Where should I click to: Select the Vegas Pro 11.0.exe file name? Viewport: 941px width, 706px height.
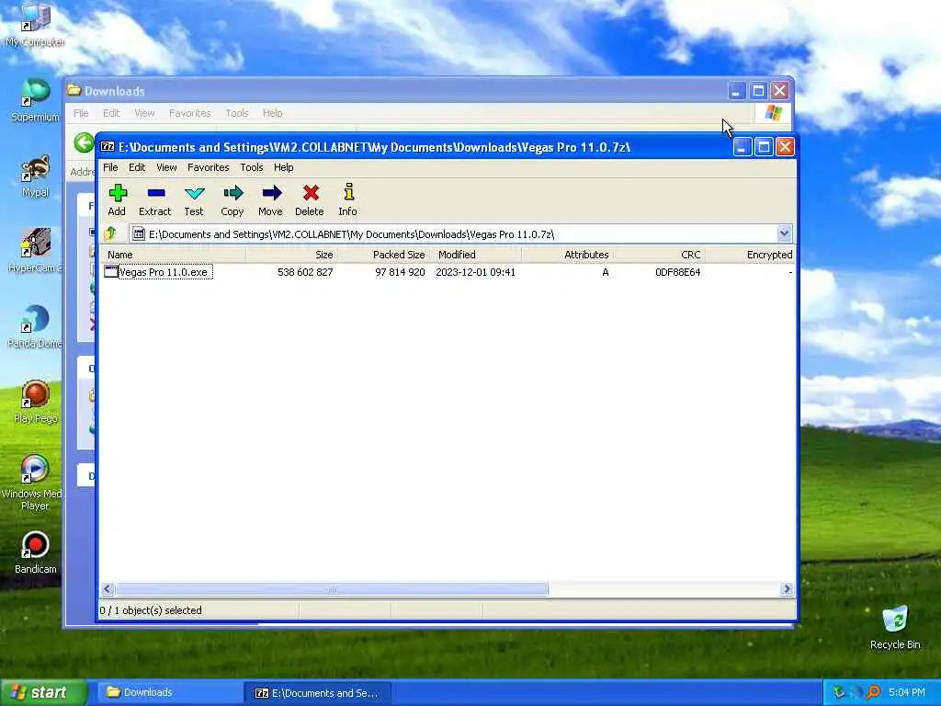[164, 272]
